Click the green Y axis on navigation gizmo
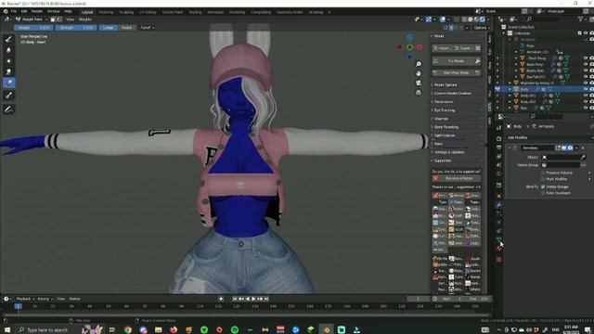This screenshot has width=594, height=334. (x=410, y=47)
